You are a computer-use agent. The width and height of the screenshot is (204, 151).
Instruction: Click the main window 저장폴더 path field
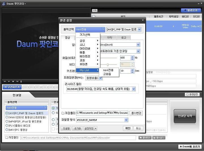(x=78, y=138)
